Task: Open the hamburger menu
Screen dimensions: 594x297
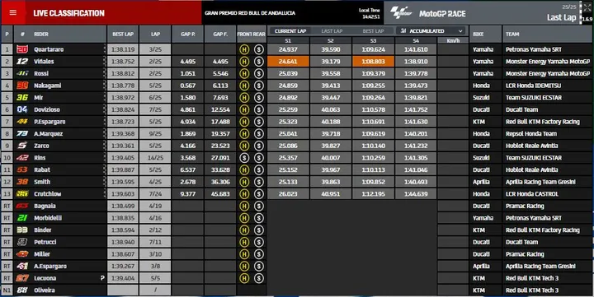Action: pyautogui.click(x=13, y=12)
